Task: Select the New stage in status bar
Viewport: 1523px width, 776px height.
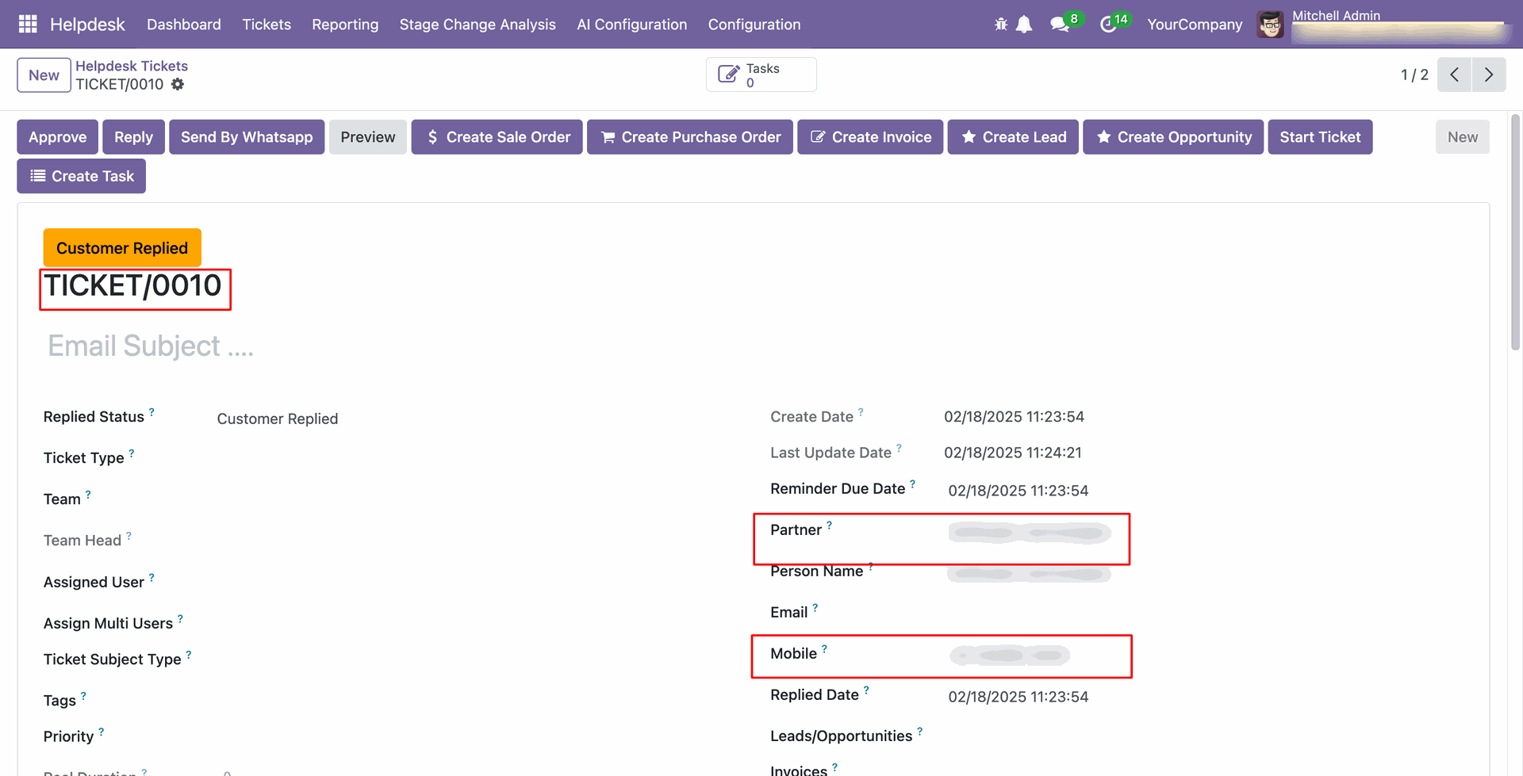Action: coord(1463,137)
